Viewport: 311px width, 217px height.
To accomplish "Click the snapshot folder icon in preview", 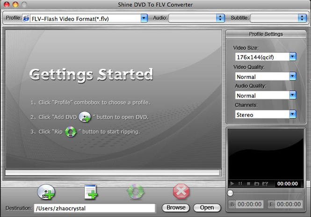I will coord(256,184).
